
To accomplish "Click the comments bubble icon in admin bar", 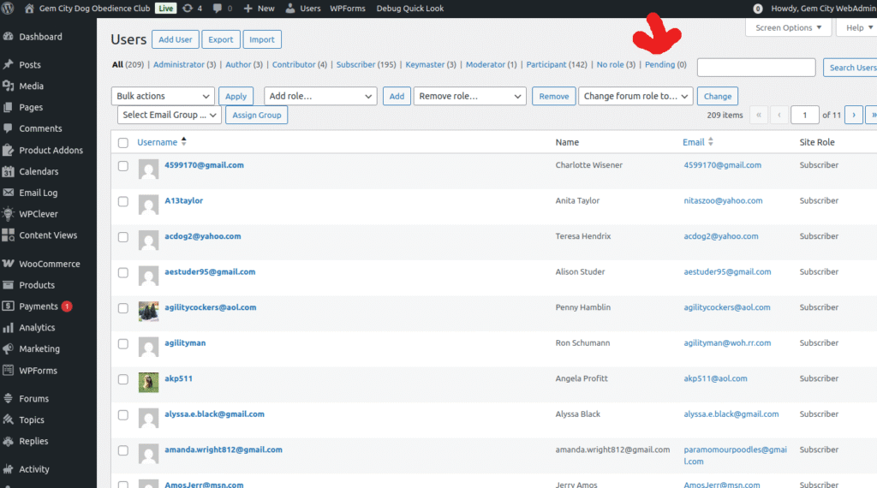I will (x=217, y=9).
